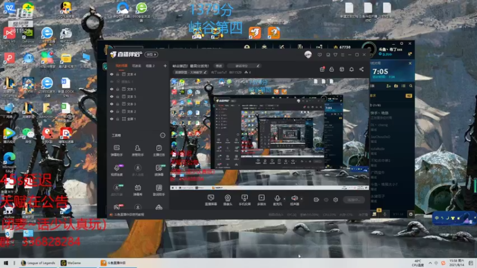
Task: Click the 修改 button beside stream title
Action: click(x=219, y=66)
